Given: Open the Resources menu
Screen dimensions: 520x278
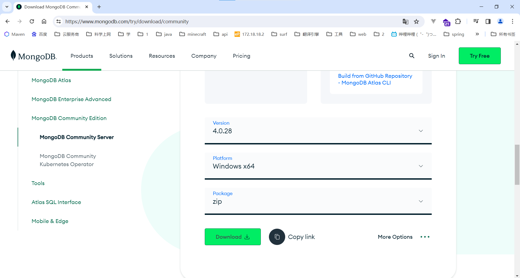Looking at the screenshot, I should click(x=162, y=56).
